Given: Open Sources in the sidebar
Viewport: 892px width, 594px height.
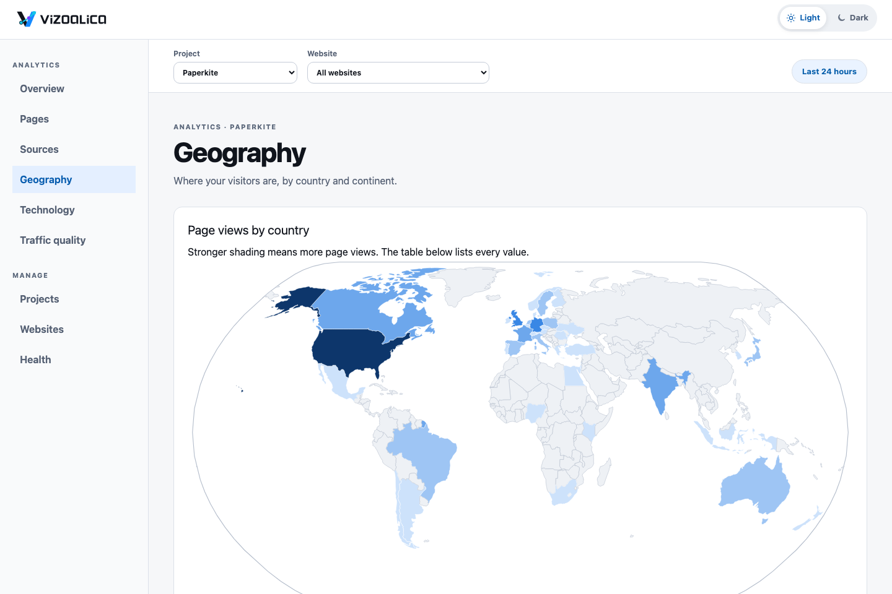Looking at the screenshot, I should coord(74,149).
